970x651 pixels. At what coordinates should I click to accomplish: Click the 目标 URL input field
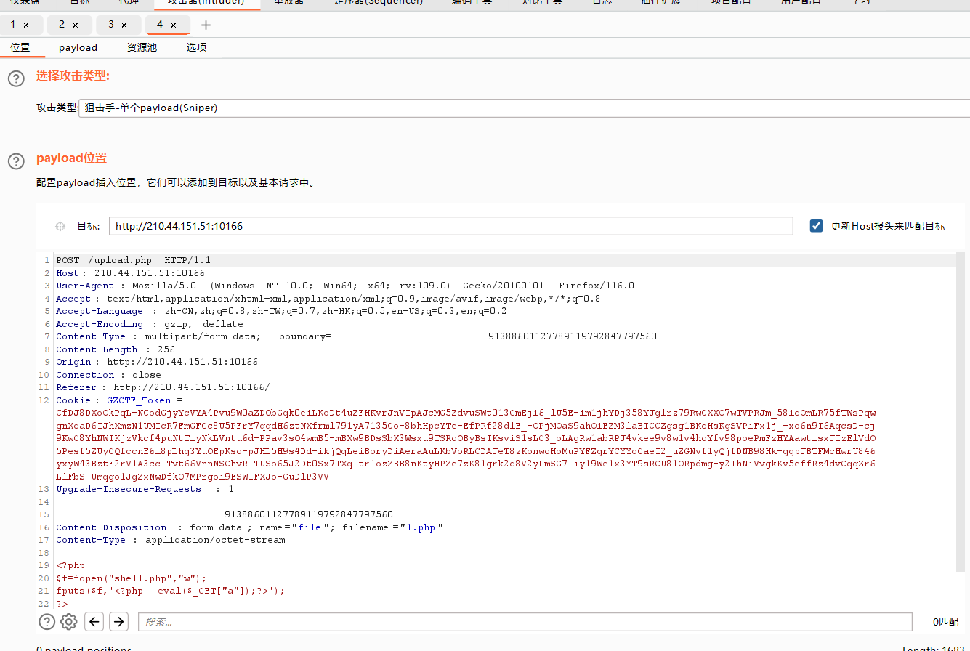point(451,226)
